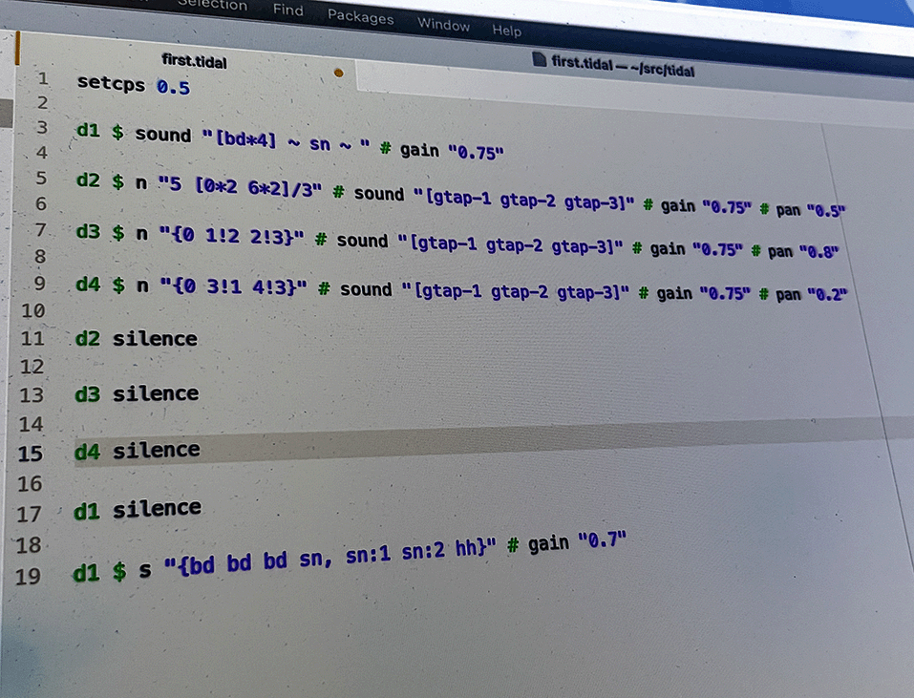Viewport: 914px width, 698px height.
Task: Click 'd4 silence' on highlighted line 15
Action: pos(137,451)
